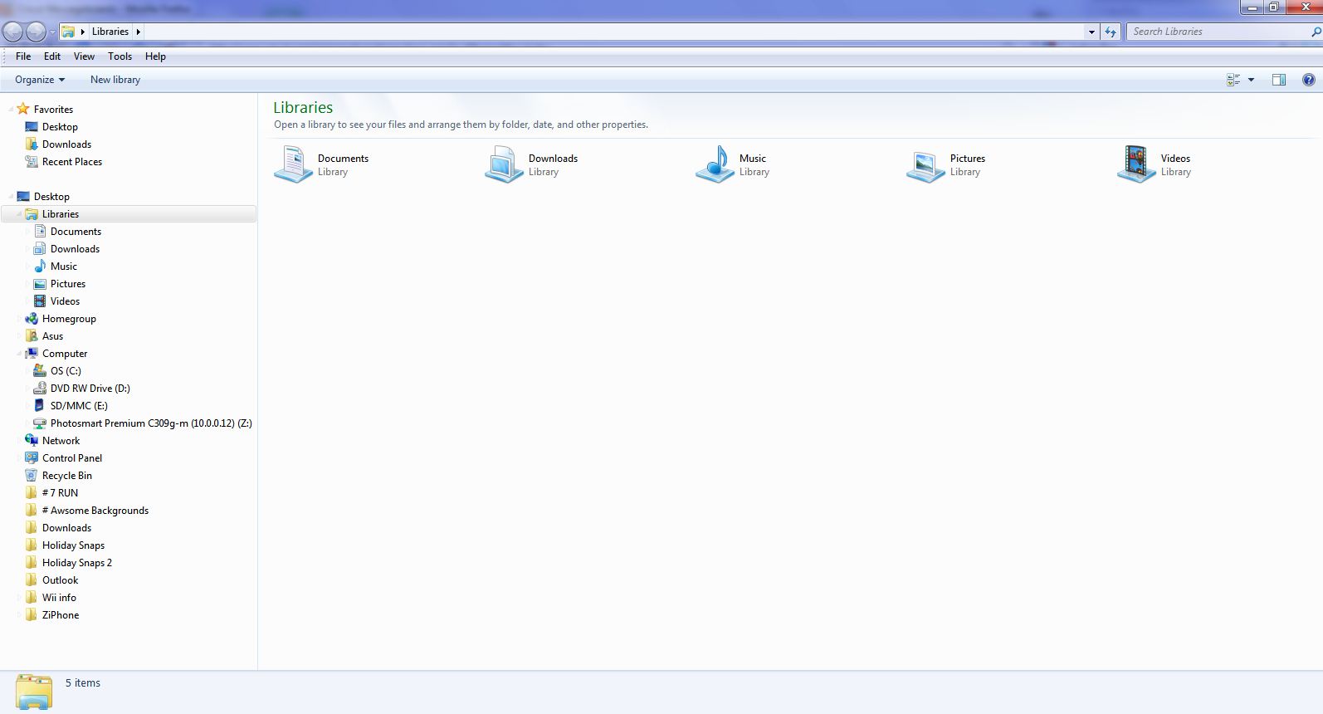1323x714 pixels.
Task: Select the Wii info folder
Action: click(x=59, y=598)
